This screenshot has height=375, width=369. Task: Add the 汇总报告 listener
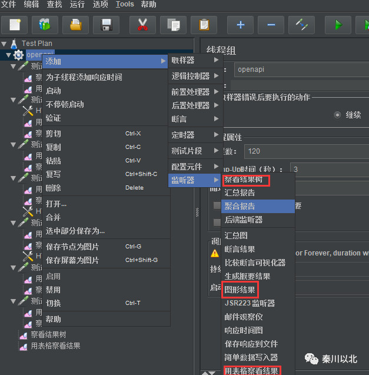[x=258, y=193]
